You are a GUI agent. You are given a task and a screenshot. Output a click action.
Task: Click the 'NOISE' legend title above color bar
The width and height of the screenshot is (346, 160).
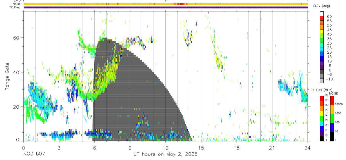(333, 93)
